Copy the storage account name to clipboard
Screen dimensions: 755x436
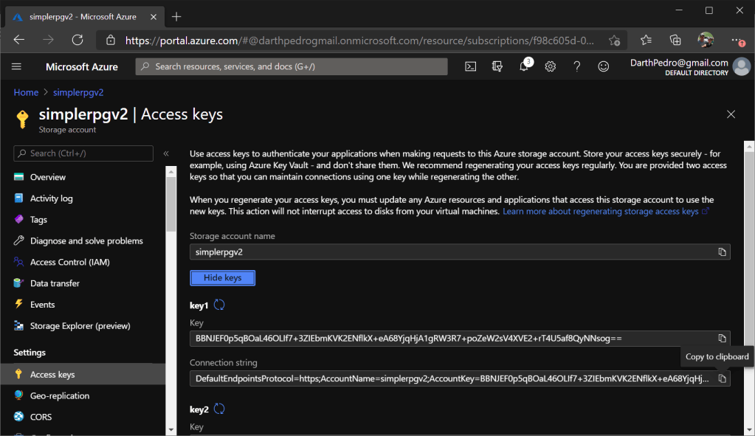722,252
